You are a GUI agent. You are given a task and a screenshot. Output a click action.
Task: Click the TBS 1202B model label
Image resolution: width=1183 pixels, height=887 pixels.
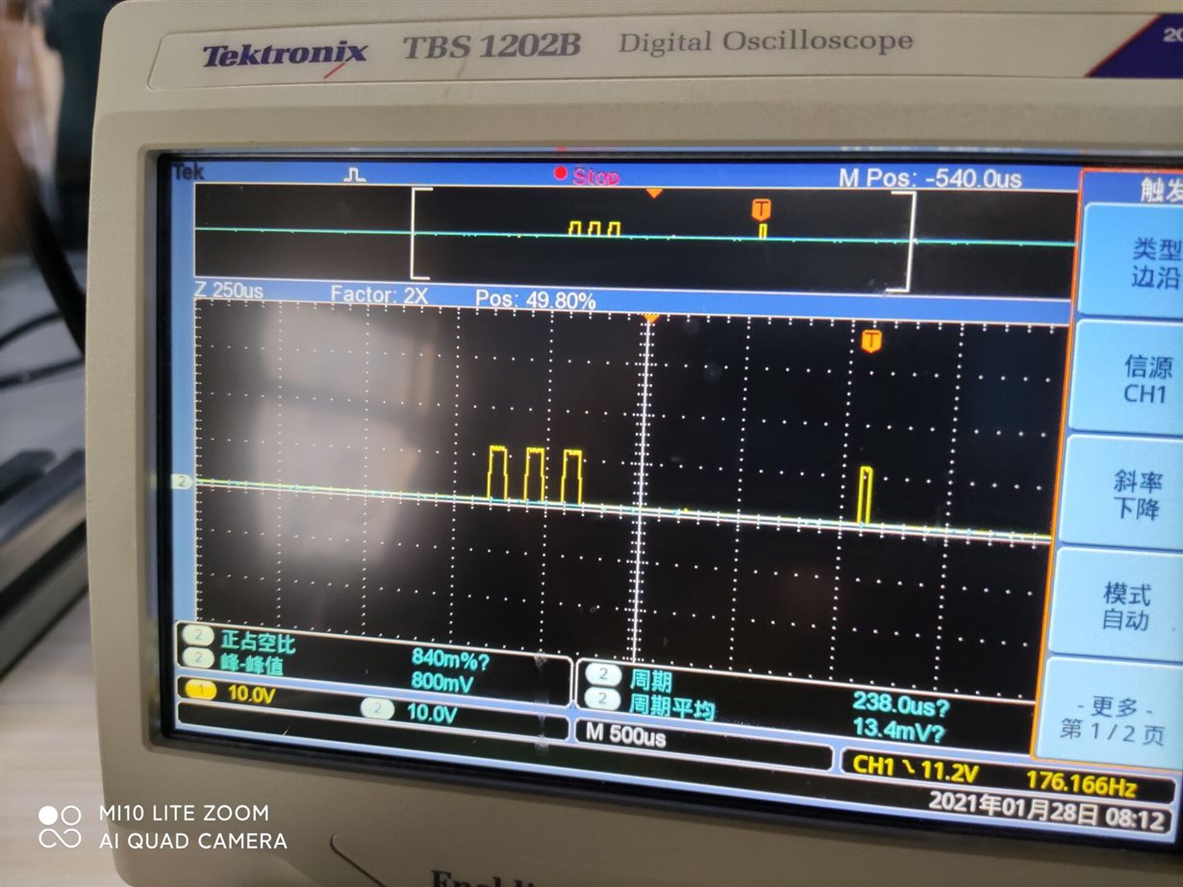(x=491, y=47)
